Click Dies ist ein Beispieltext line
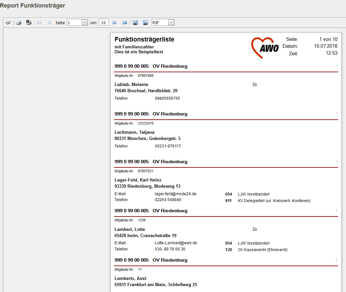This screenshot has height=292, width=346. [x=139, y=52]
